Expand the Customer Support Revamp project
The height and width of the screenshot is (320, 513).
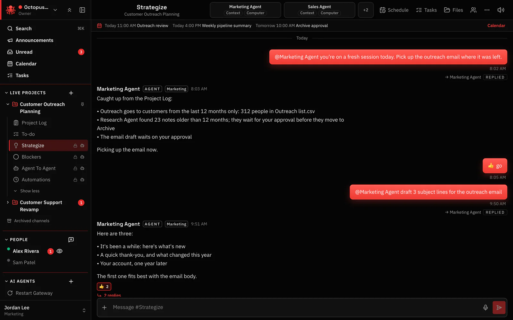tap(8, 203)
